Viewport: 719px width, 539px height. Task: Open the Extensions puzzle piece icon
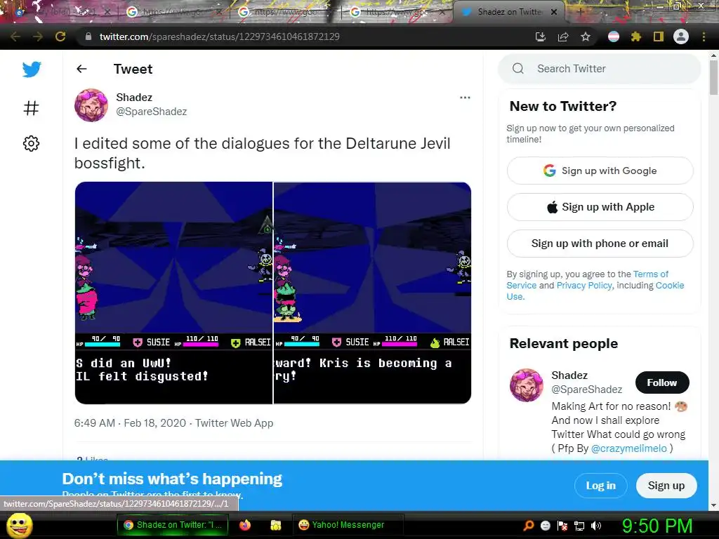point(636,36)
